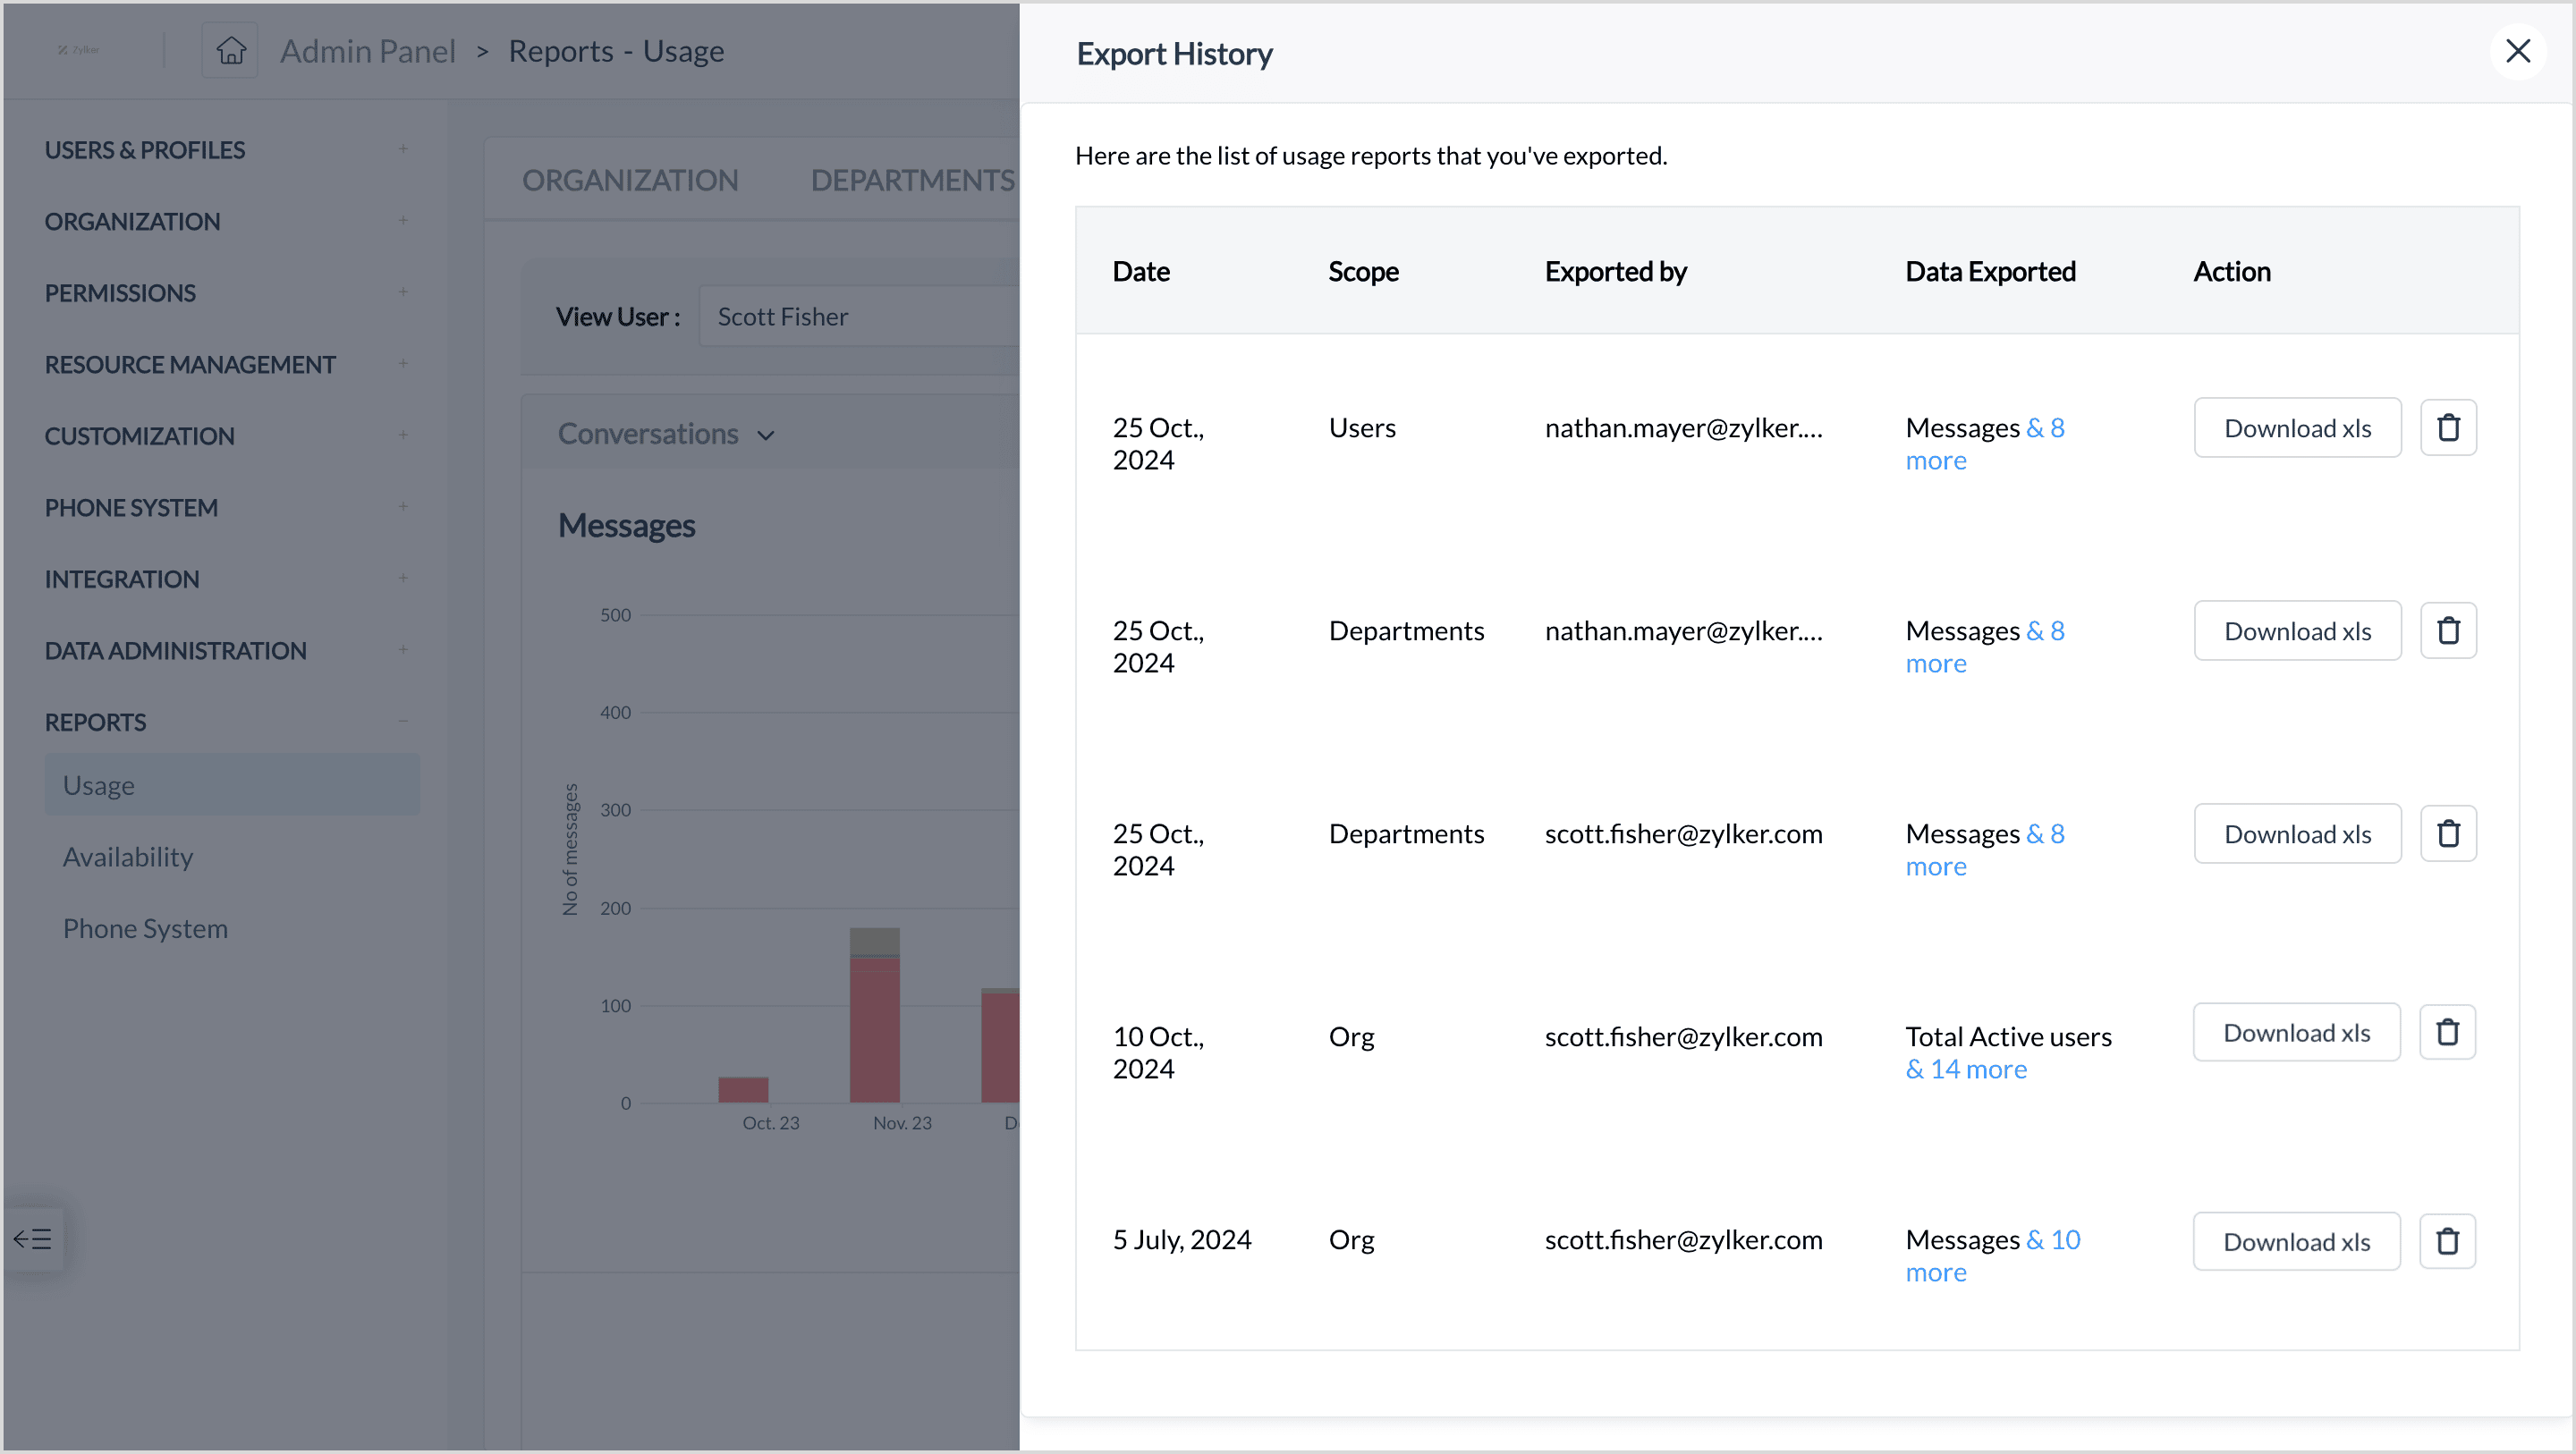This screenshot has height=1454, width=2576.
Task: Open the '& 14 more' link
Action: [1966, 1069]
